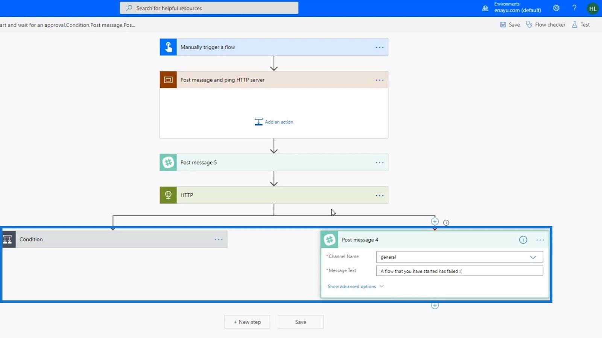Insert a step with plus below Post message 4
Viewport: 602px width, 338px height.
(435, 305)
